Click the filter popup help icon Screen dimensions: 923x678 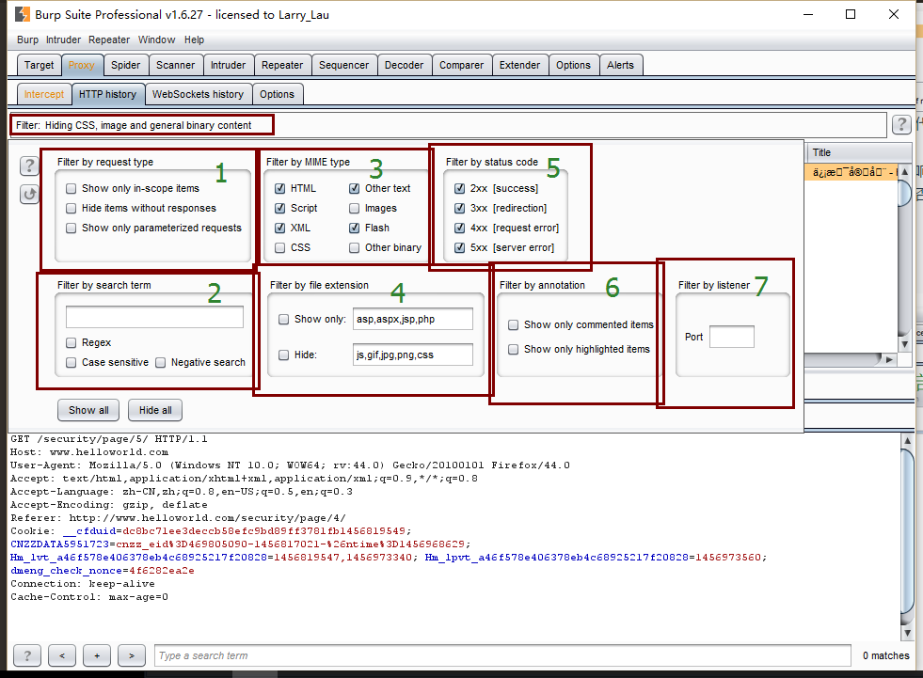(x=29, y=166)
